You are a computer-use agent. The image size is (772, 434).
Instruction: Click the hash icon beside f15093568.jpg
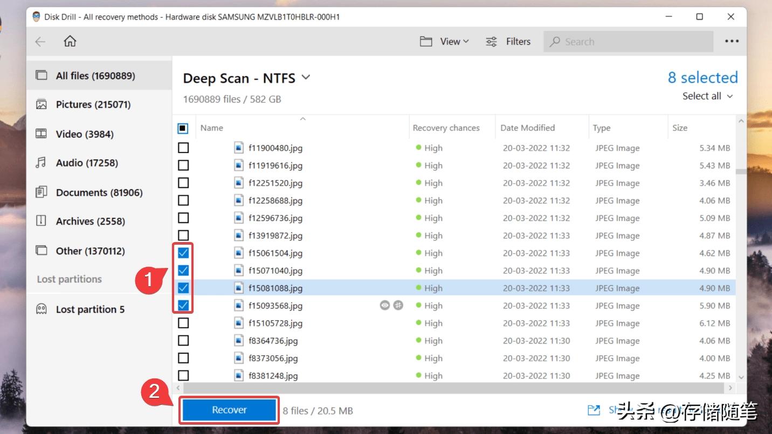click(398, 306)
